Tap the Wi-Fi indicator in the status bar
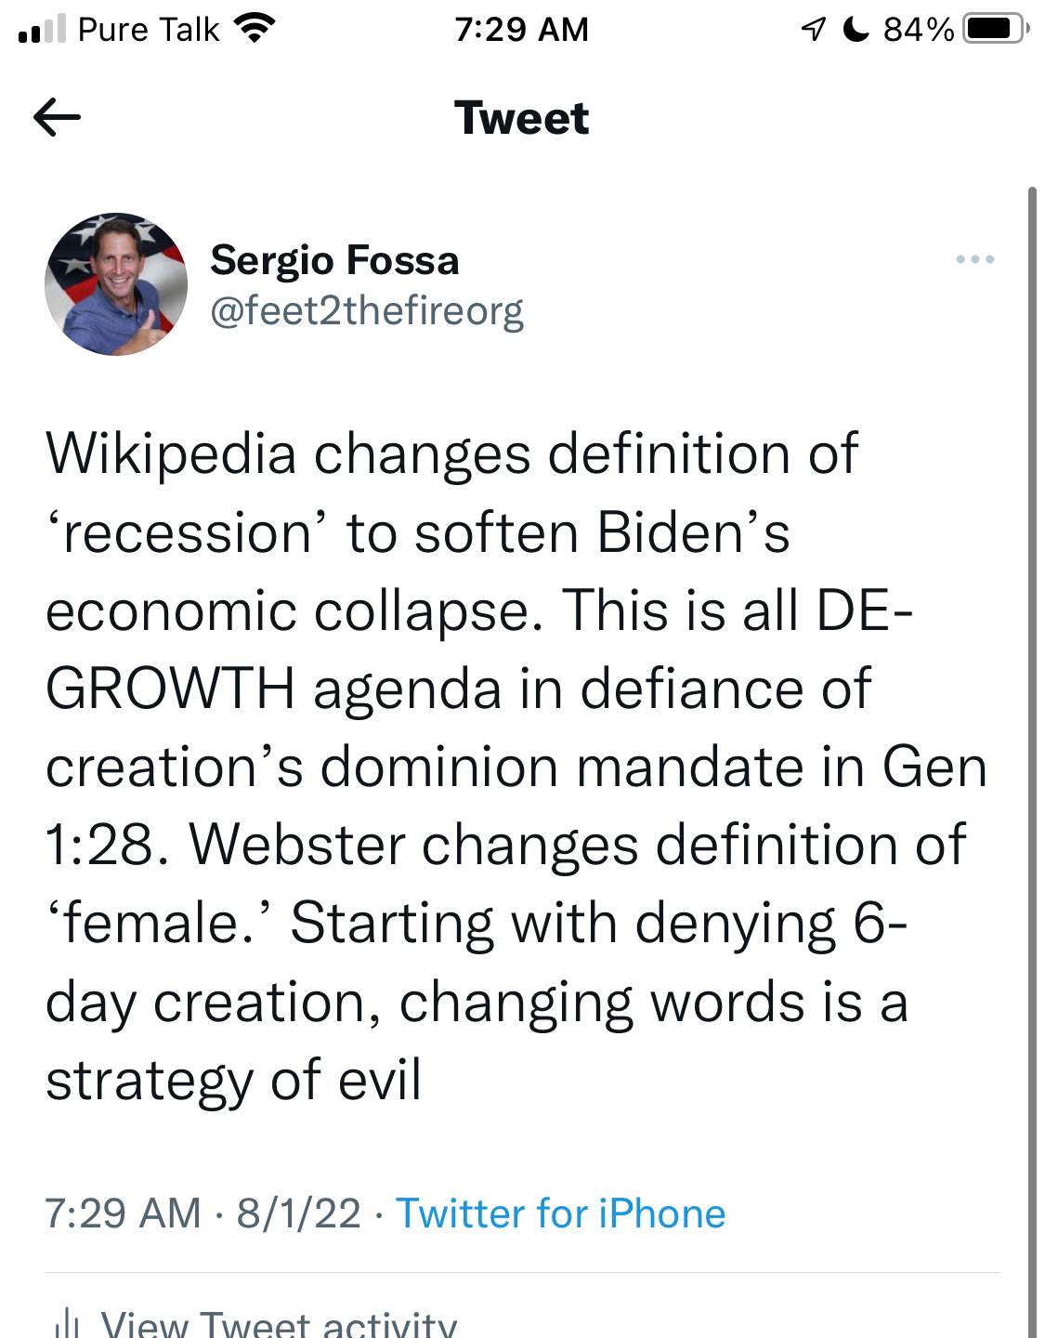The image size is (1045, 1338). [253, 26]
